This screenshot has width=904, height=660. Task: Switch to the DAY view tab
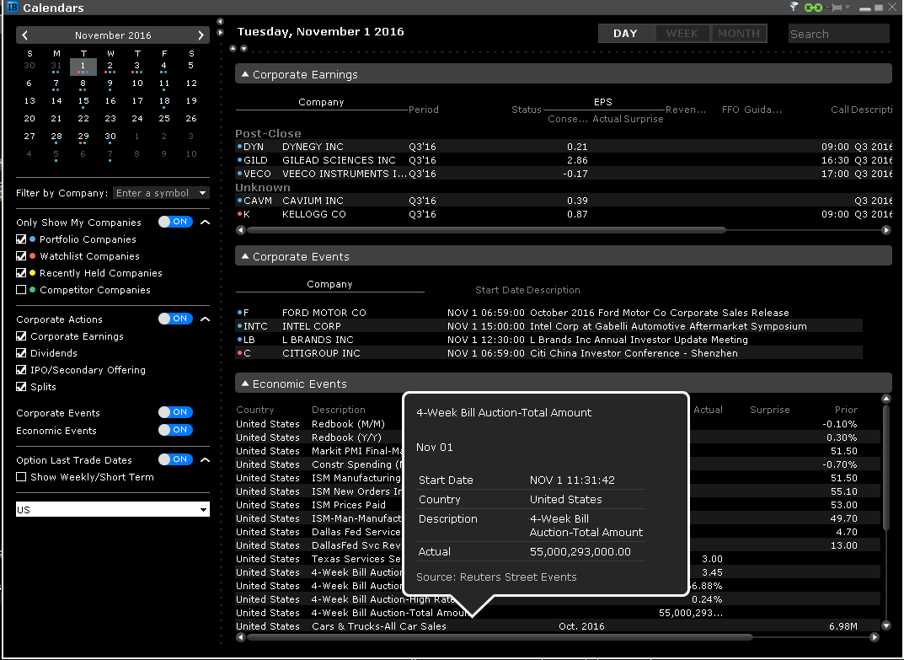pos(626,34)
